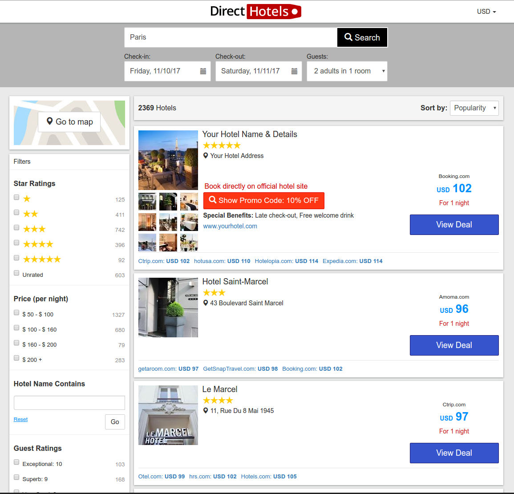Click View Deal for Le Marcel
514x494 pixels.
tap(454, 453)
